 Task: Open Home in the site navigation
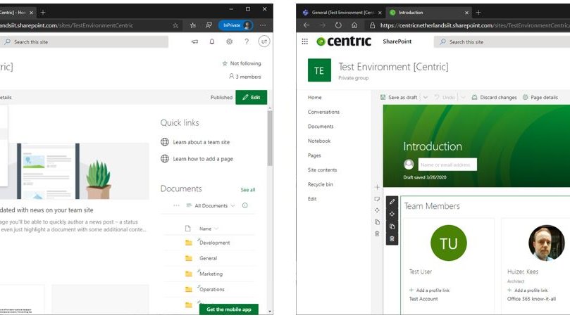pos(314,97)
